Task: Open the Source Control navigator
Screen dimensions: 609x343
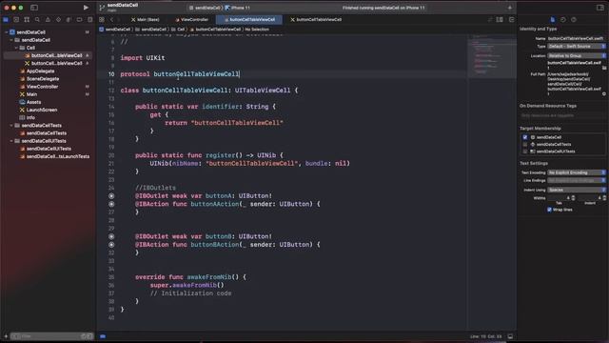Action: [x=16, y=19]
